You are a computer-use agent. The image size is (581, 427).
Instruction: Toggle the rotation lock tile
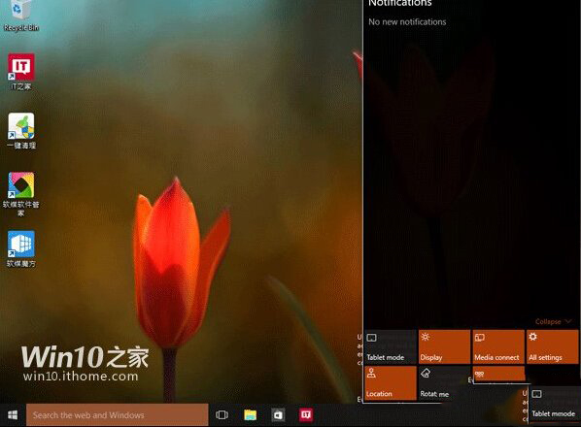coord(444,382)
